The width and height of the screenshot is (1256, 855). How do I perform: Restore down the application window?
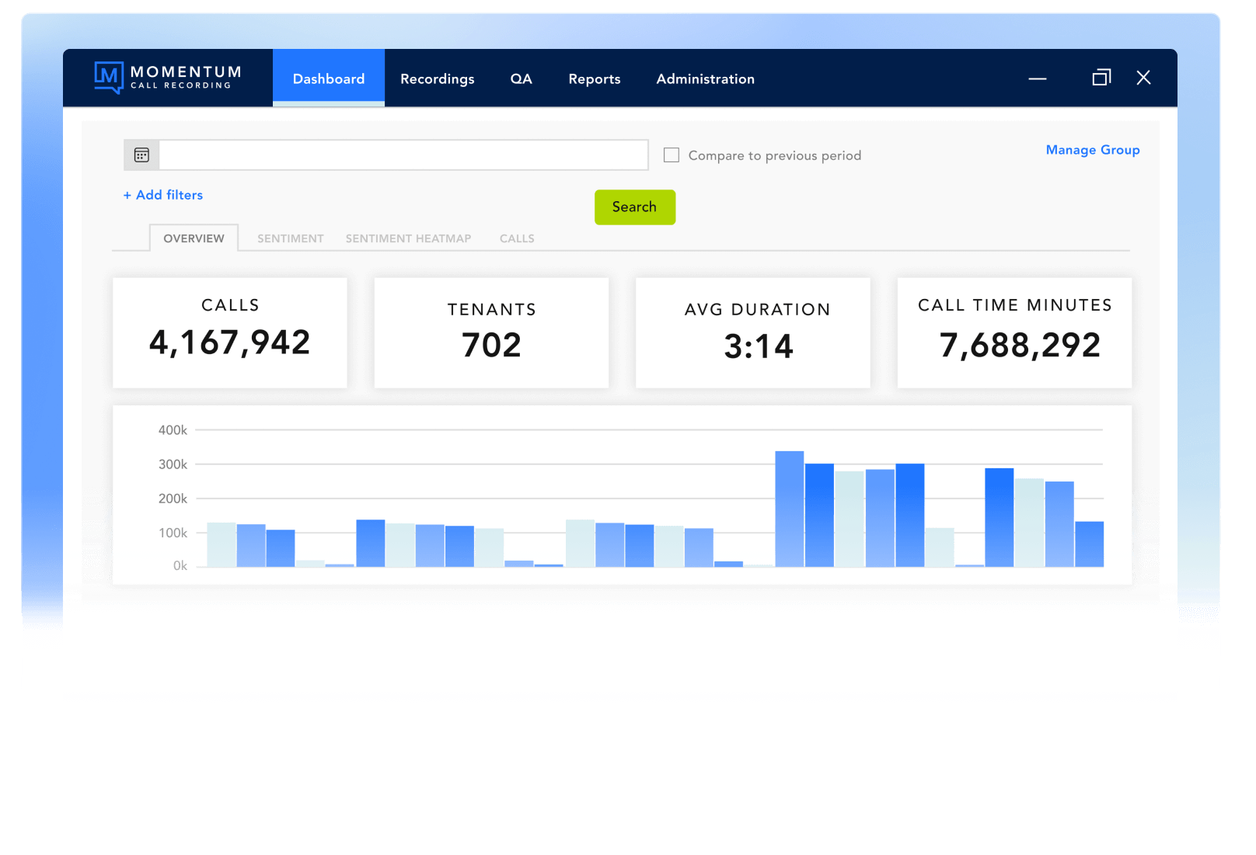[1101, 78]
